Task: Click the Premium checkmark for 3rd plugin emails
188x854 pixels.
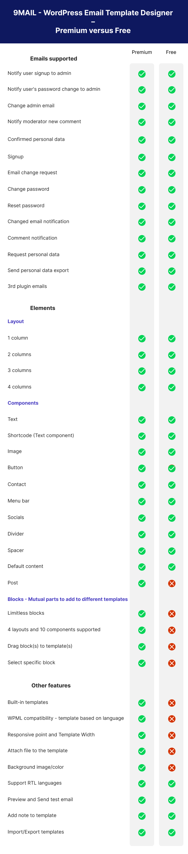Action: click(x=142, y=287)
